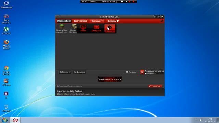Take a snapshot with recorder camera icon

click(126, 1)
